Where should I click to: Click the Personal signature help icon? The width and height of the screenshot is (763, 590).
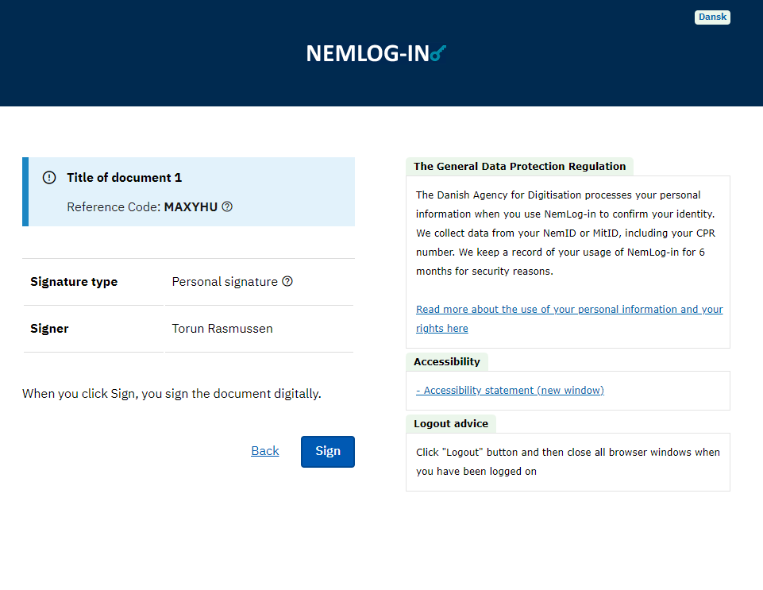(x=287, y=281)
